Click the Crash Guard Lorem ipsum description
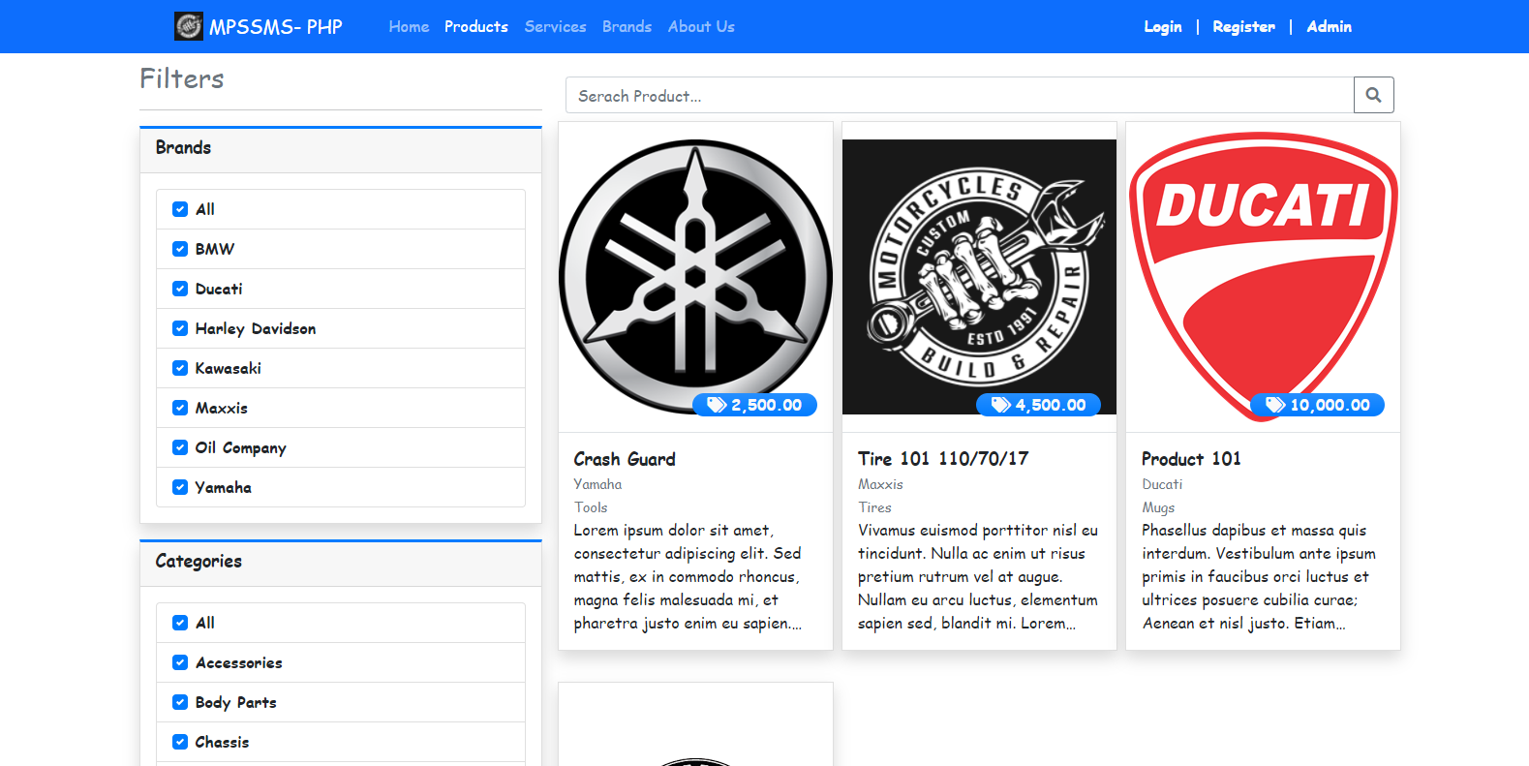 click(x=688, y=577)
